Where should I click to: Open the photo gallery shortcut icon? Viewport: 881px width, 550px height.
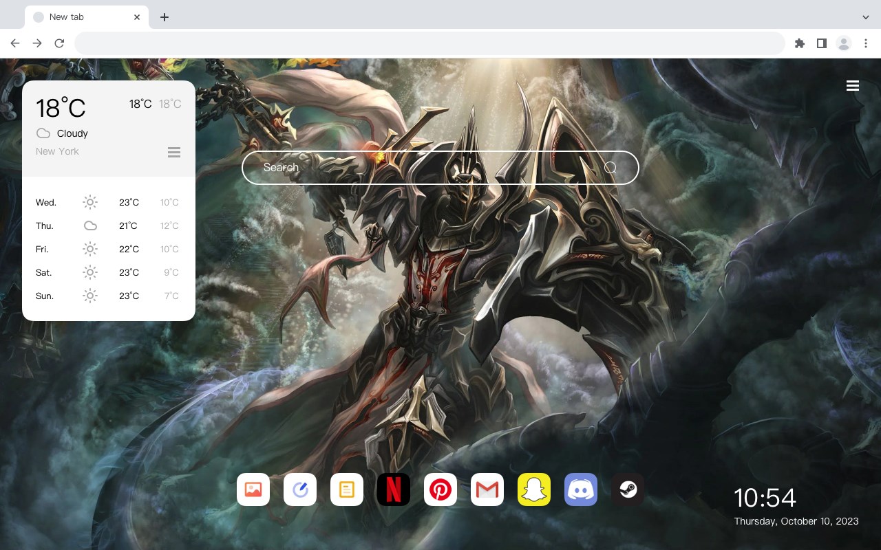pyautogui.click(x=253, y=489)
